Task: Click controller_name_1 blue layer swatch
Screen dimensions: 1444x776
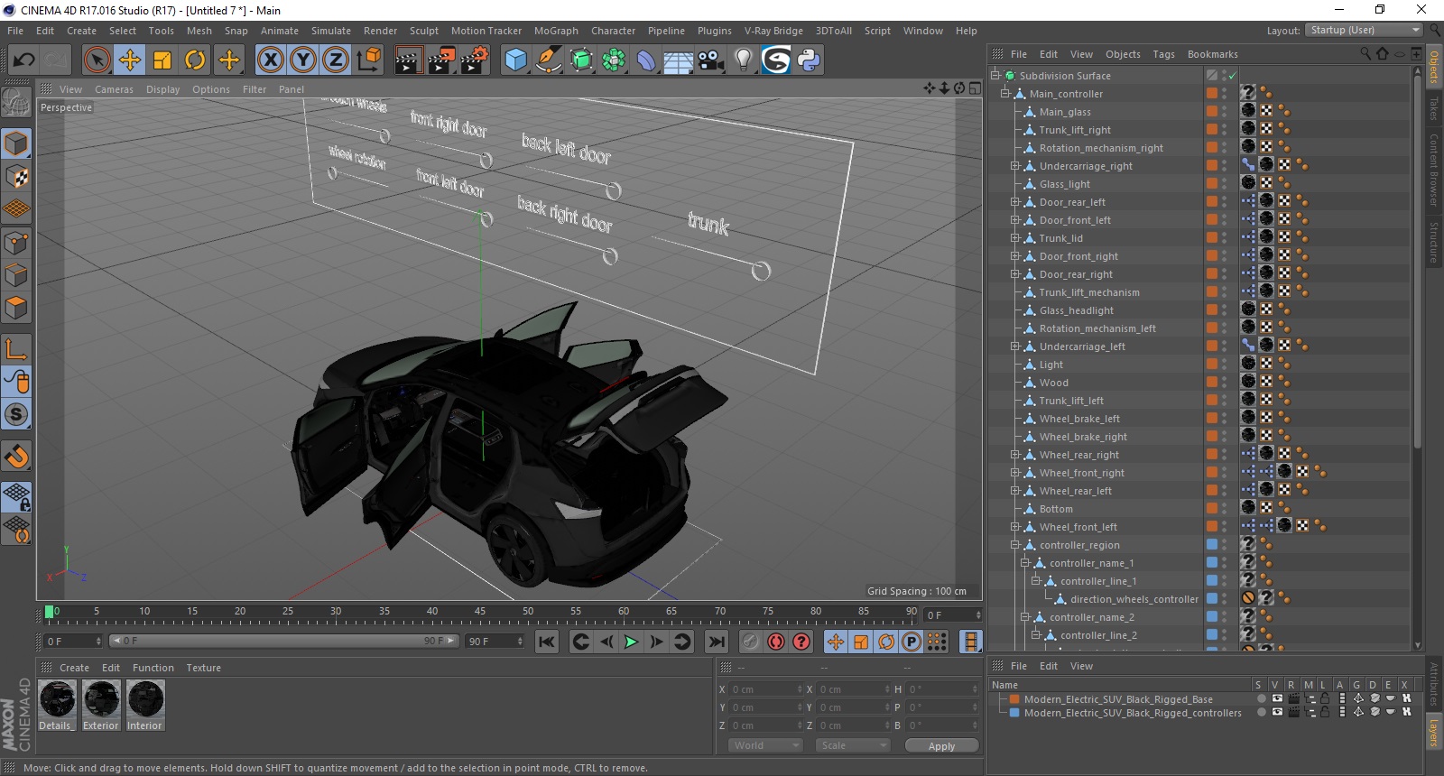Action: pos(1212,562)
